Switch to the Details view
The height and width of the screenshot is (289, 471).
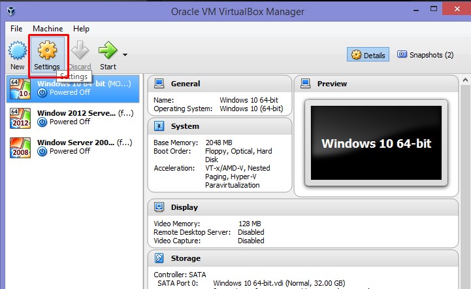368,55
